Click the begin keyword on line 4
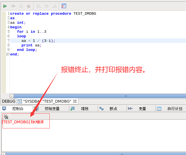 point(16,27)
